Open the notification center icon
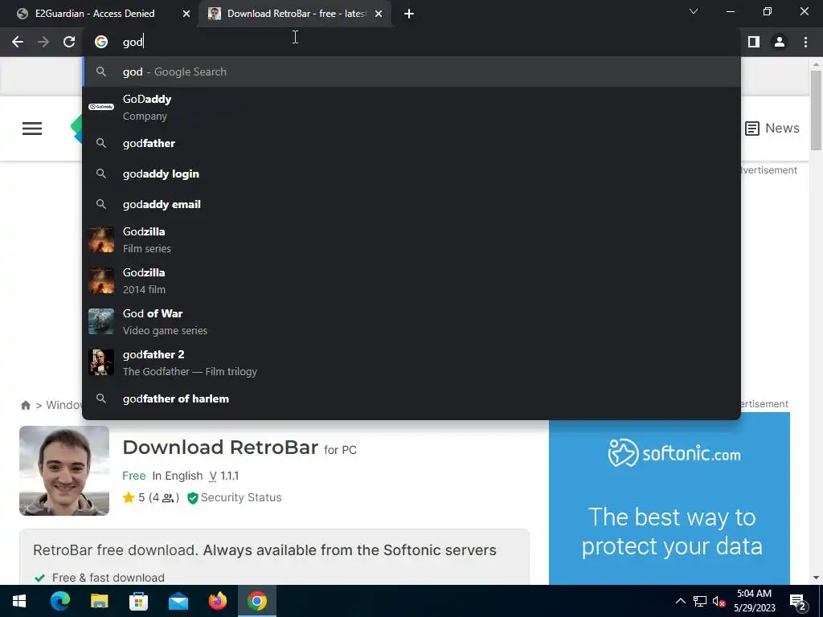The height and width of the screenshot is (617, 823). [x=798, y=602]
